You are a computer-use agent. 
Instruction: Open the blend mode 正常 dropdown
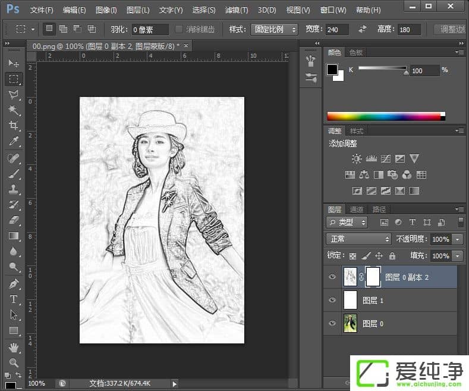tap(358, 239)
